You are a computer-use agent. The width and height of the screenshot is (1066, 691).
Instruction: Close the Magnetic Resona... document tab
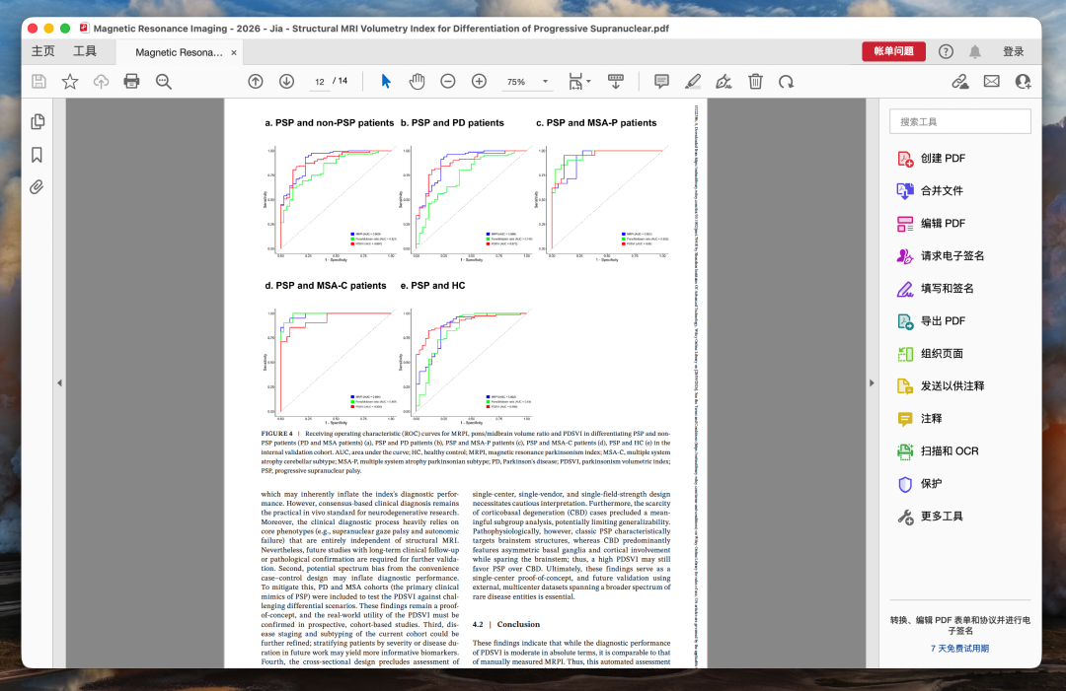pos(234,52)
